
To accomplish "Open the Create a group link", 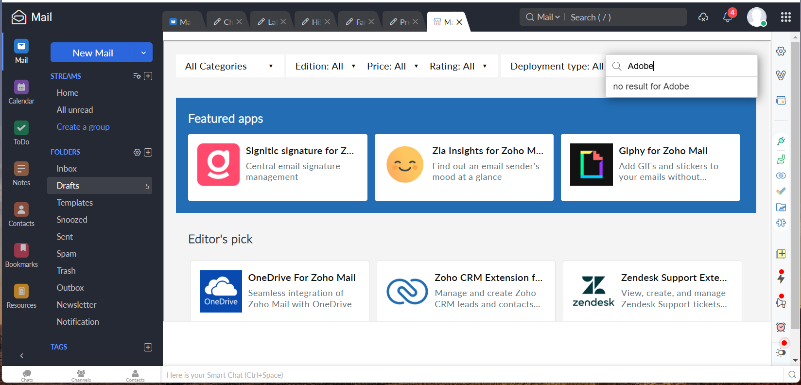I will (83, 127).
